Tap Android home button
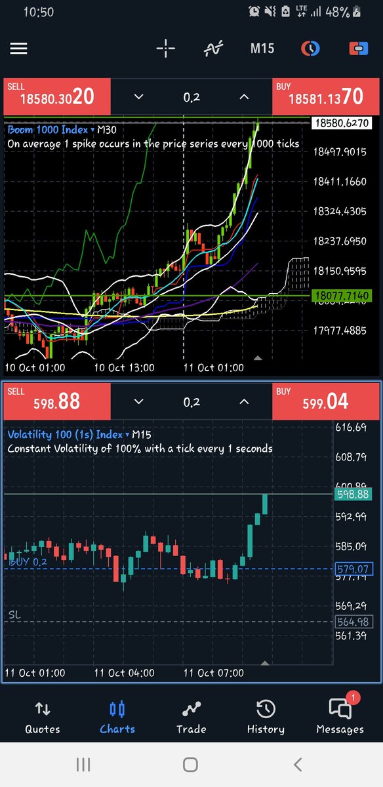383x787 pixels. (x=191, y=764)
